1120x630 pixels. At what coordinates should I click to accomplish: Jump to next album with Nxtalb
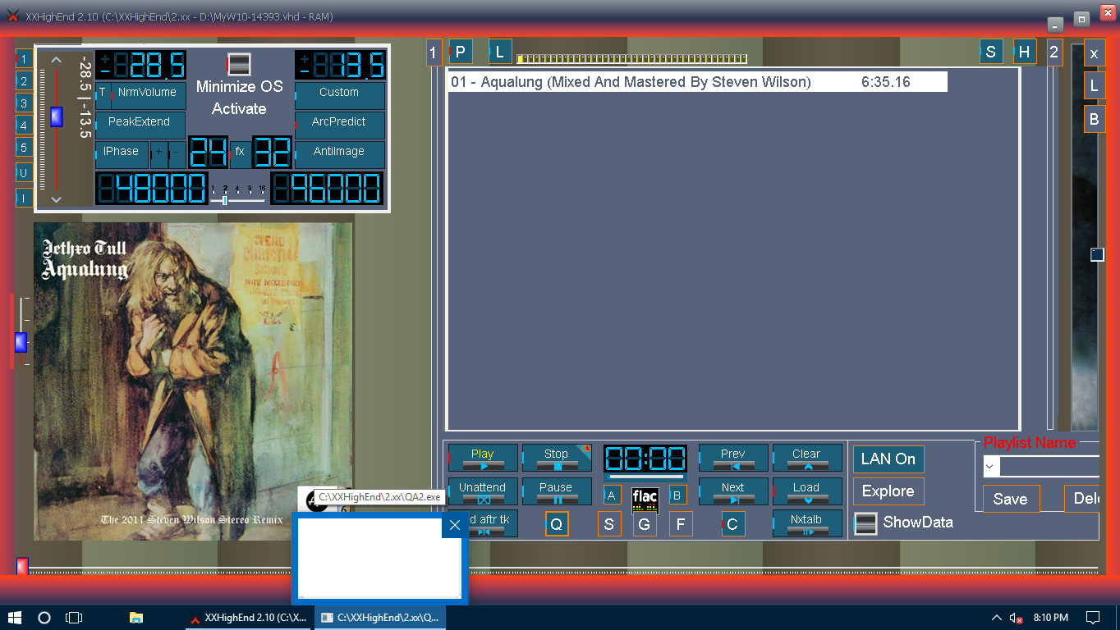(807, 523)
